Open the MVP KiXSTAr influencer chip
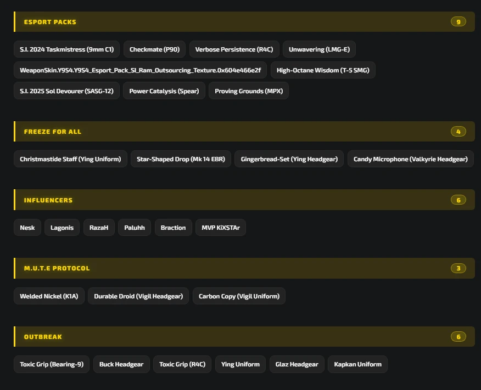This screenshot has width=481, height=390. tap(221, 228)
